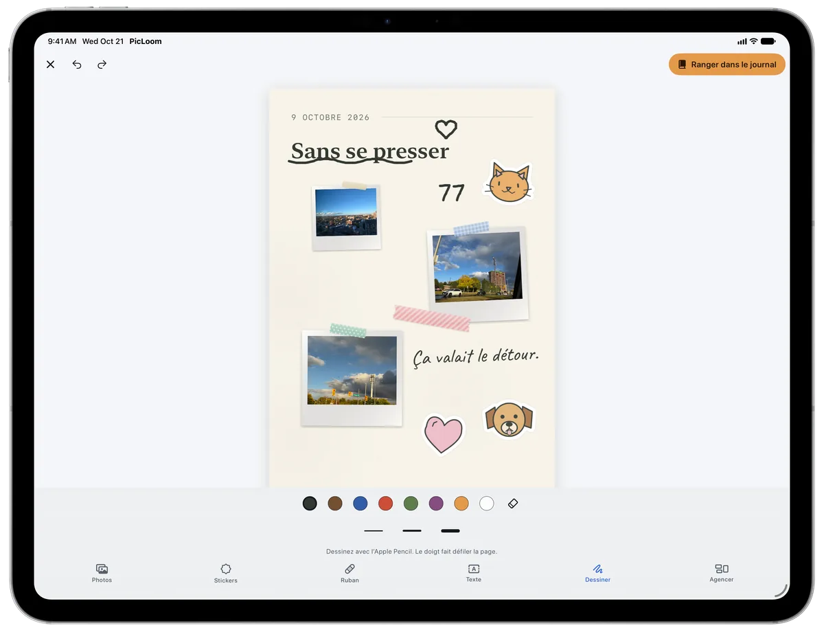Open the Photos tab
The height and width of the screenshot is (632, 824).
tap(102, 574)
